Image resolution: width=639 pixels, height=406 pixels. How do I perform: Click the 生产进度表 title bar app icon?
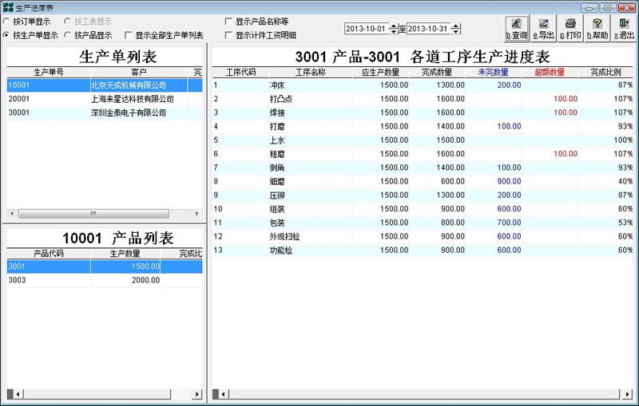[x=8, y=7]
